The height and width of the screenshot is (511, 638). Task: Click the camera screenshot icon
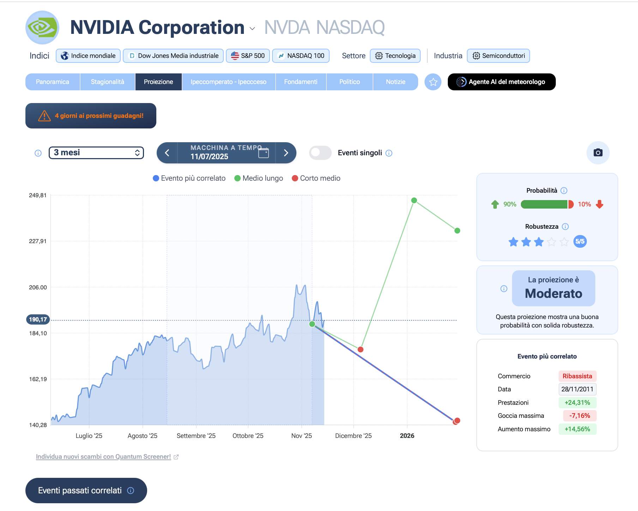598,153
